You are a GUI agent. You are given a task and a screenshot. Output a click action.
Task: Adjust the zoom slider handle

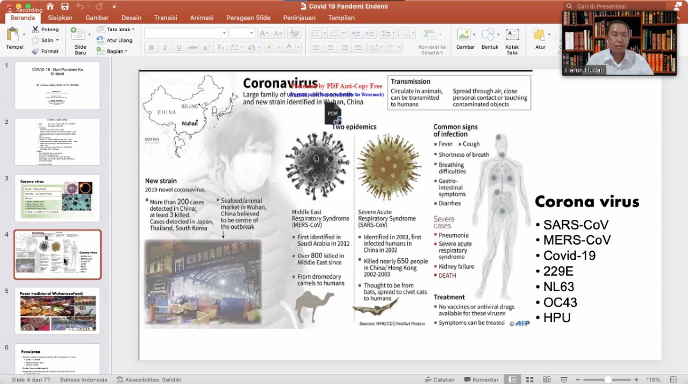point(608,380)
